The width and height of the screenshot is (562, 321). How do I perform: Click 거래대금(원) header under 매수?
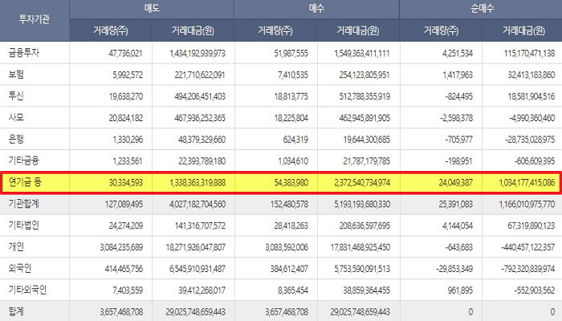point(356,30)
